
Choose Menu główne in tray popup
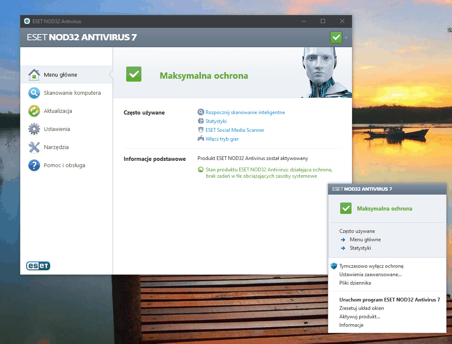(x=365, y=240)
